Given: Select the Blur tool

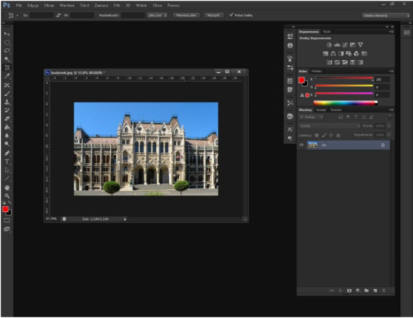Looking at the screenshot, I should (7, 136).
